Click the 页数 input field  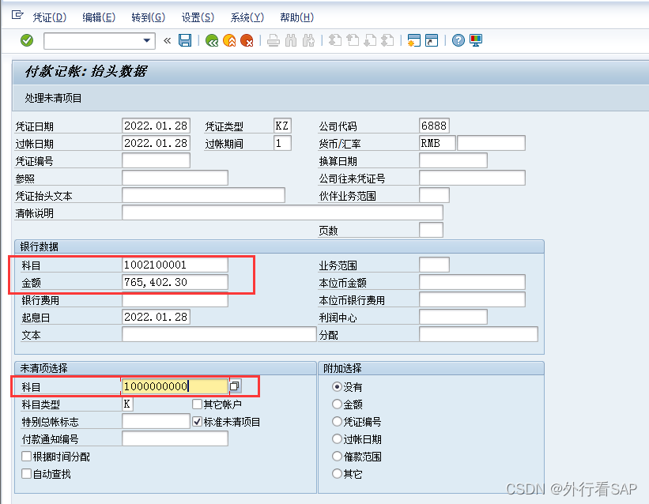click(x=431, y=230)
